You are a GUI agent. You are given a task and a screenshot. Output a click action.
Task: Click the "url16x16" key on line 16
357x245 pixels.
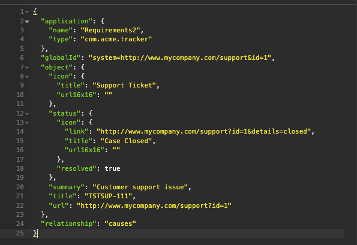(x=85, y=150)
